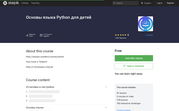This screenshot has width=179, height=111.
Task: Focus the Search input field
Action: click(x=125, y=3)
